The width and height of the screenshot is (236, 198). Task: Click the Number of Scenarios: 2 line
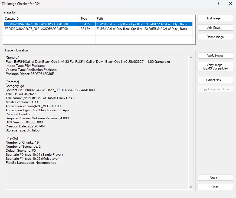pyautogui.click(x=23, y=147)
